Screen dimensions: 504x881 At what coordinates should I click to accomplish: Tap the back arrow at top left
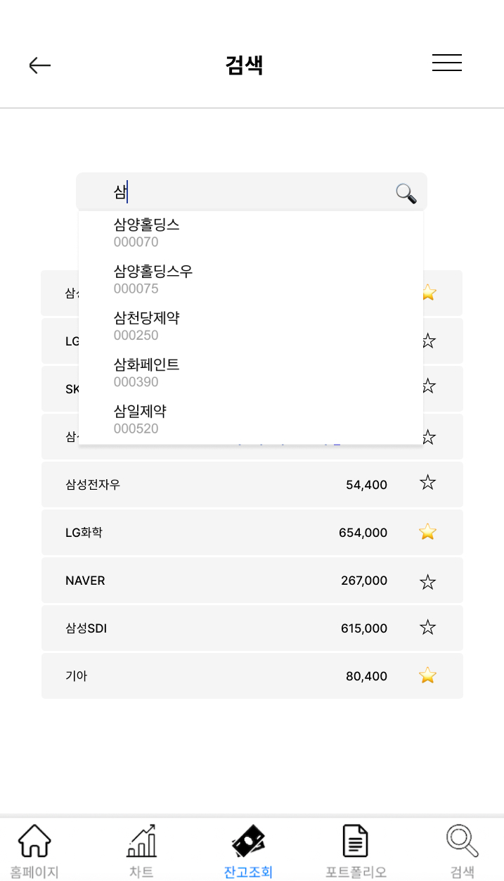pyautogui.click(x=40, y=65)
